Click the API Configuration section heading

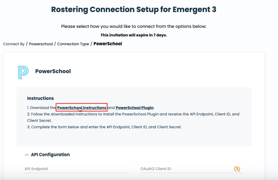pos(50,155)
